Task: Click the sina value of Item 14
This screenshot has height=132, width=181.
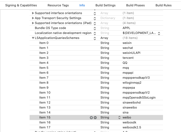Action: pos(125,112)
